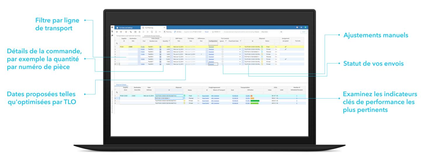Click the star favorites icon in toolbar
The width and height of the screenshot is (421, 162).
click(126, 32)
